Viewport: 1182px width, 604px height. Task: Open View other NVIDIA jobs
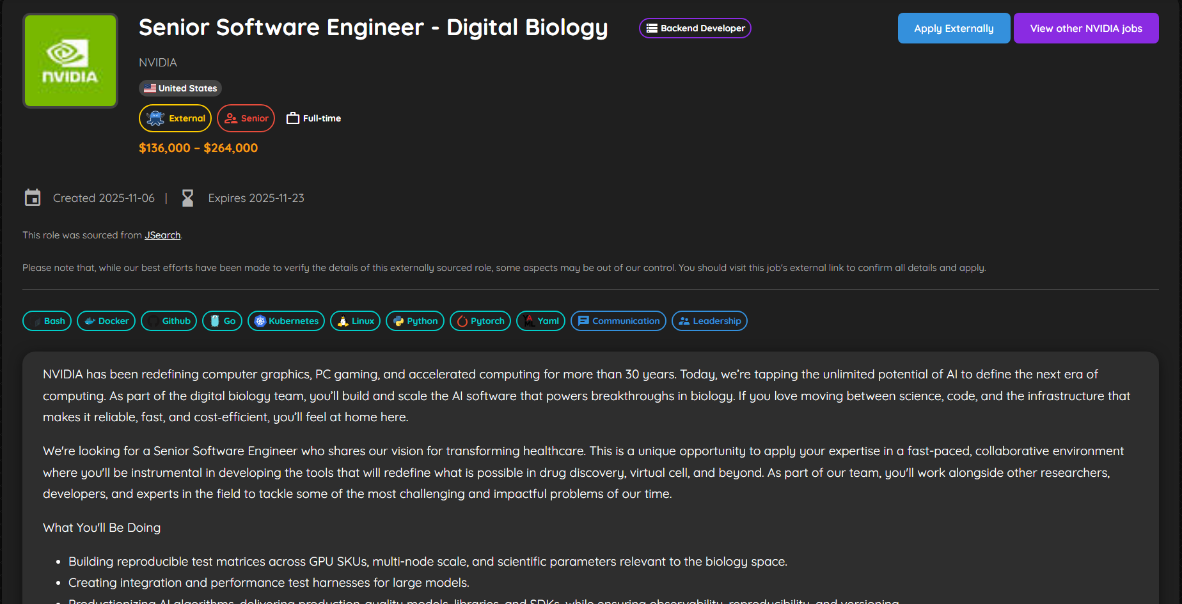tap(1085, 28)
